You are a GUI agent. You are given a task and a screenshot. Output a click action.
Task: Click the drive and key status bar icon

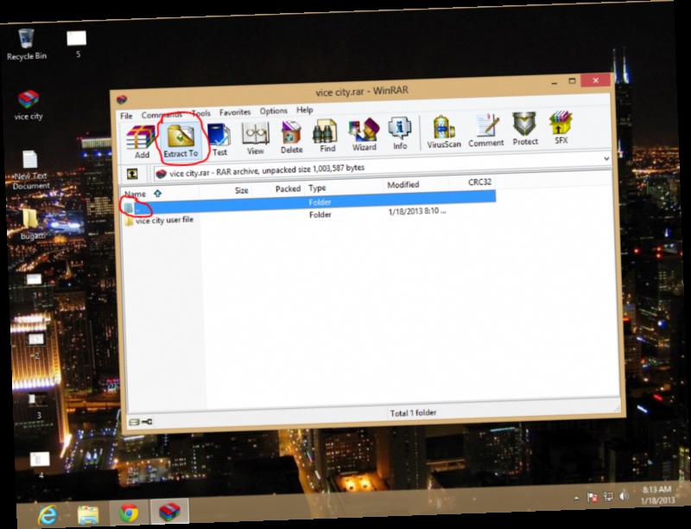pos(141,422)
